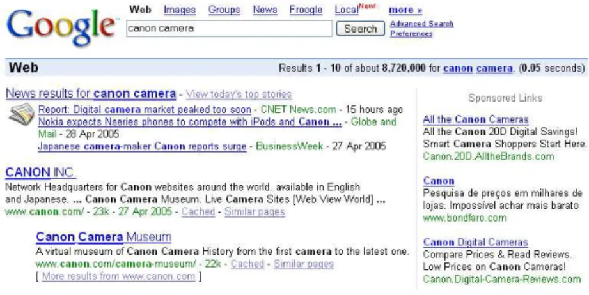Open the Canon Camera Museum result
The image size is (589, 295).
coord(104,237)
